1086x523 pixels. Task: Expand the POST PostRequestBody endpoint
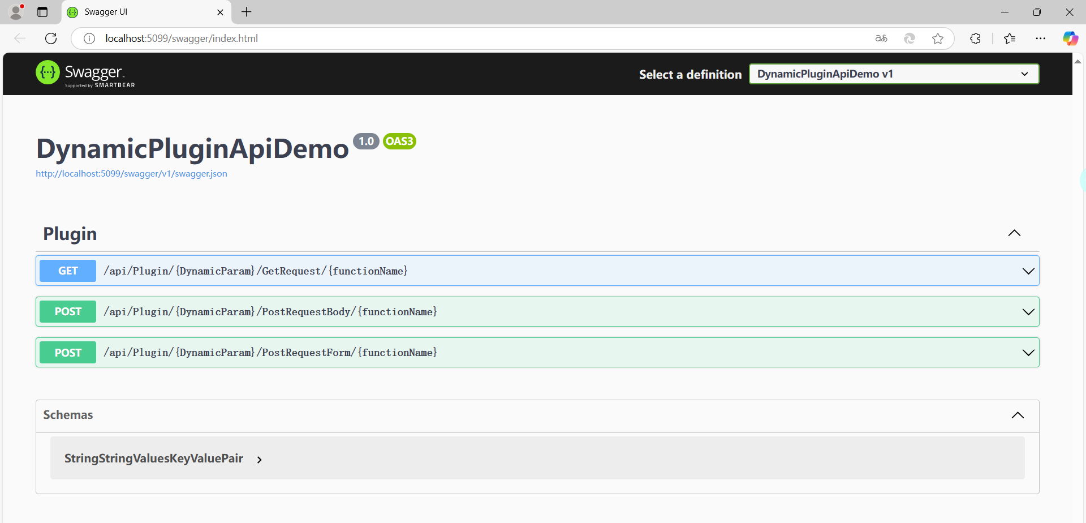(x=1028, y=312)
